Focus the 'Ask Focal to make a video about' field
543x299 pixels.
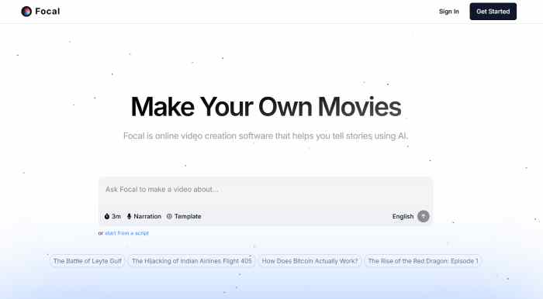(265, 190)
